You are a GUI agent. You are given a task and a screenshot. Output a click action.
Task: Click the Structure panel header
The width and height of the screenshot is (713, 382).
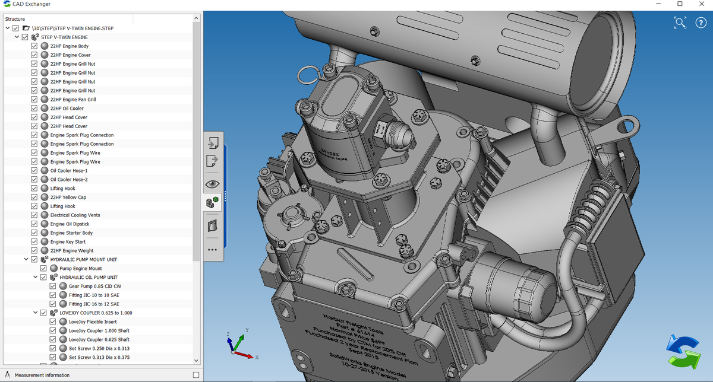pyautogui.click(x=15, y=19)
